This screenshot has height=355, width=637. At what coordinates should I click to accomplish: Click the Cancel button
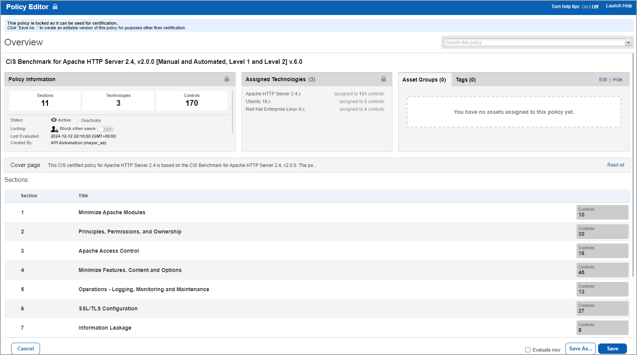click(25, 348)
